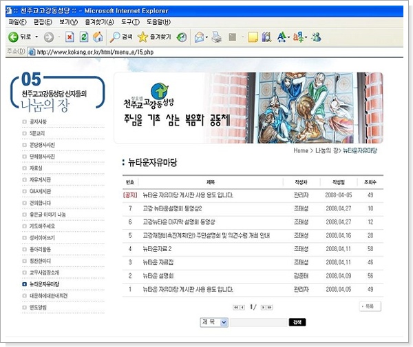Click the last-page double-arrow pager icon

(269, 308)
